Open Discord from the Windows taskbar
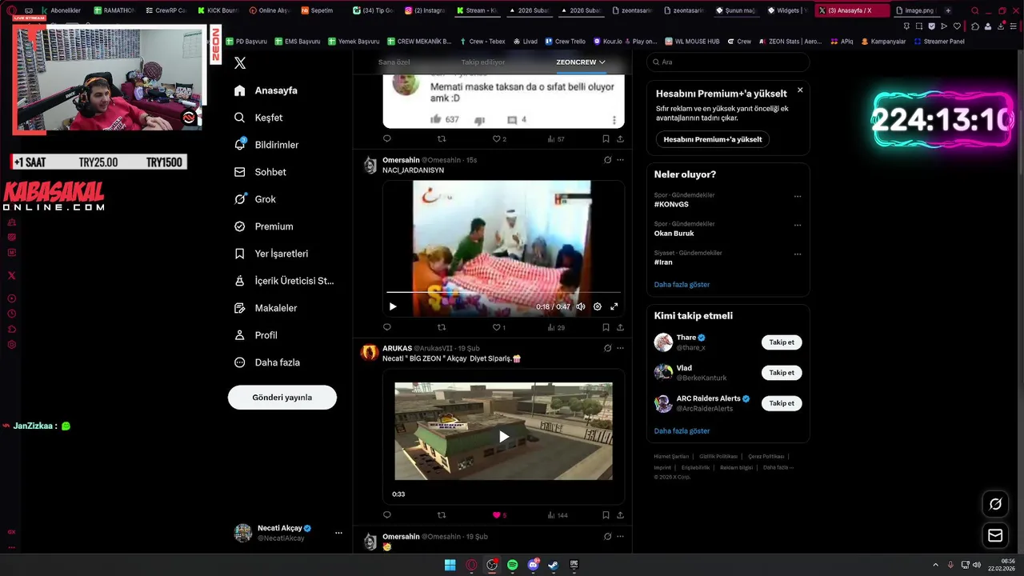This screenshot has height=576, width=1024. click(533, 565)
